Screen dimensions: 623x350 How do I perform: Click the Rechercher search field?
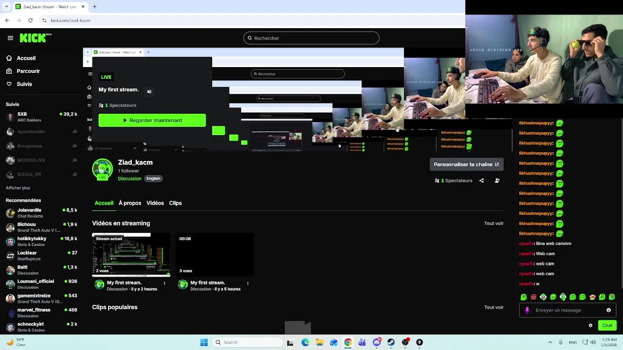(x=311, y=38)
